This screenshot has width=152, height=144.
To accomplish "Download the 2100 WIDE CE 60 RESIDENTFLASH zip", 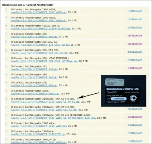I will click(53, 118).
